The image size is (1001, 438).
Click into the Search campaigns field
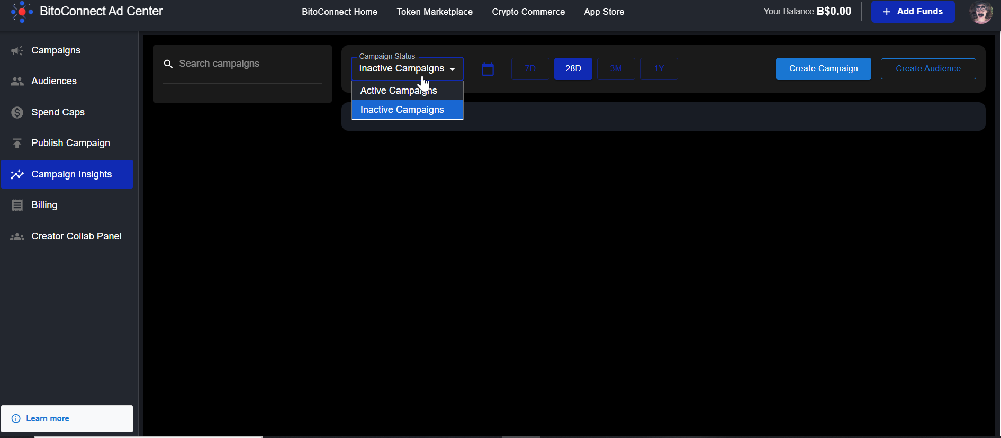(249, 64)
